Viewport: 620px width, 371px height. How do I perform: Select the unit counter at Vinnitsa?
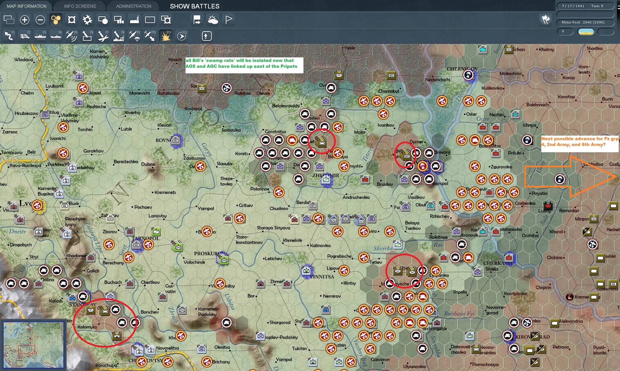[x=306, y=271]
